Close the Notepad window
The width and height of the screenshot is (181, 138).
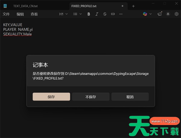(176, 3)
